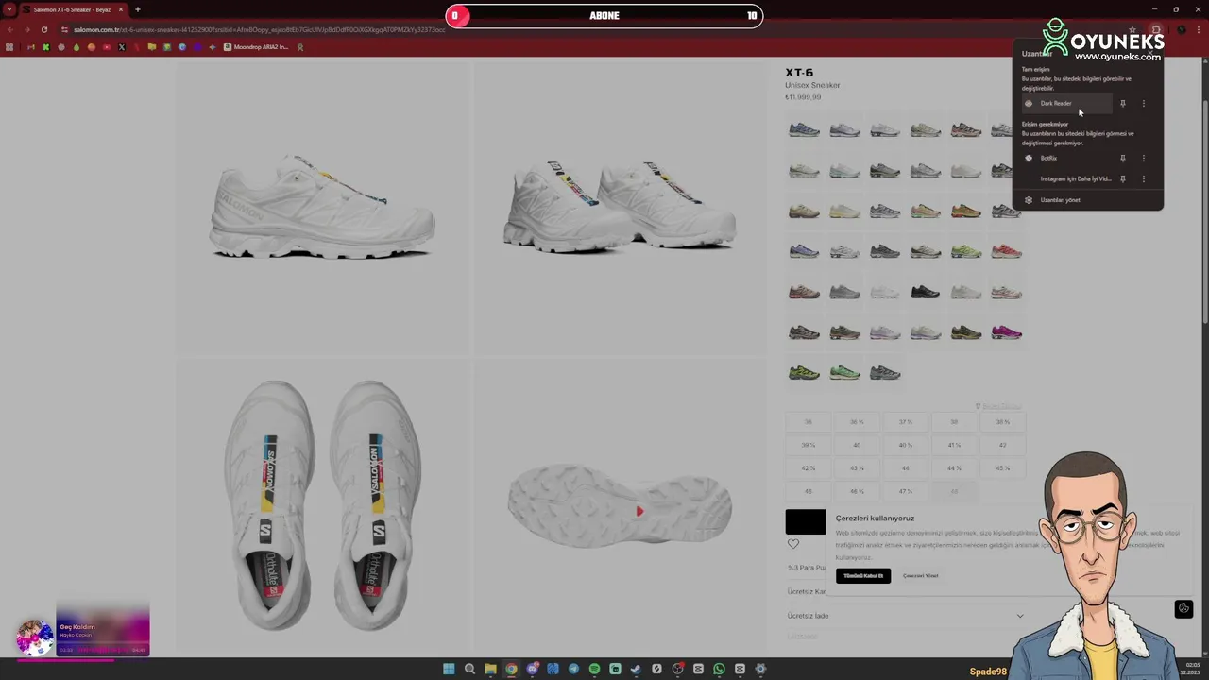The image size is (1209, 680).
Task: Expand the tab search dropdown
Action: click(9, 9)
